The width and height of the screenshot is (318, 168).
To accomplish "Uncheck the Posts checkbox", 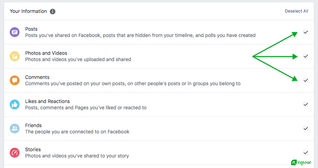I will coord(305,32).
